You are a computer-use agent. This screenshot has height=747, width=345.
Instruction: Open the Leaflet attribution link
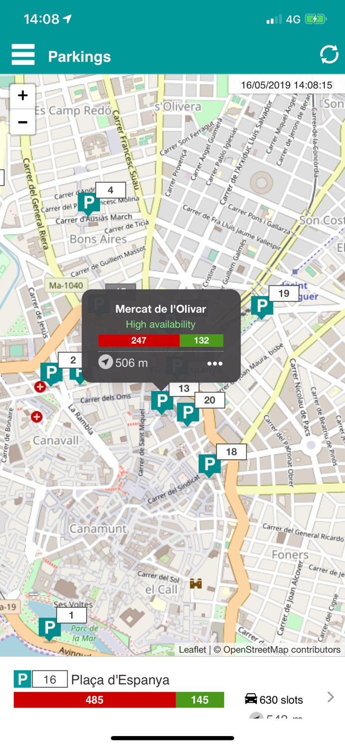pyautogui.click(x=192, y=649)
